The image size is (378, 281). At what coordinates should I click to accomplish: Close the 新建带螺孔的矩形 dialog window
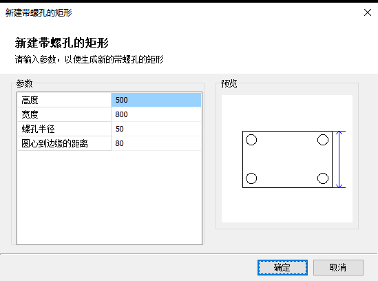(368, 12)
